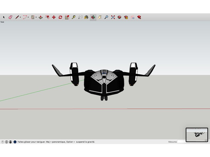Choose the pink Eraser tool
This screenshot has height=157, width=210.
tap(10, 17)
